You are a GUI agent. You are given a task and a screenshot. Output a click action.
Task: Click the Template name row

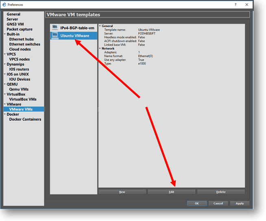point(132,30)
